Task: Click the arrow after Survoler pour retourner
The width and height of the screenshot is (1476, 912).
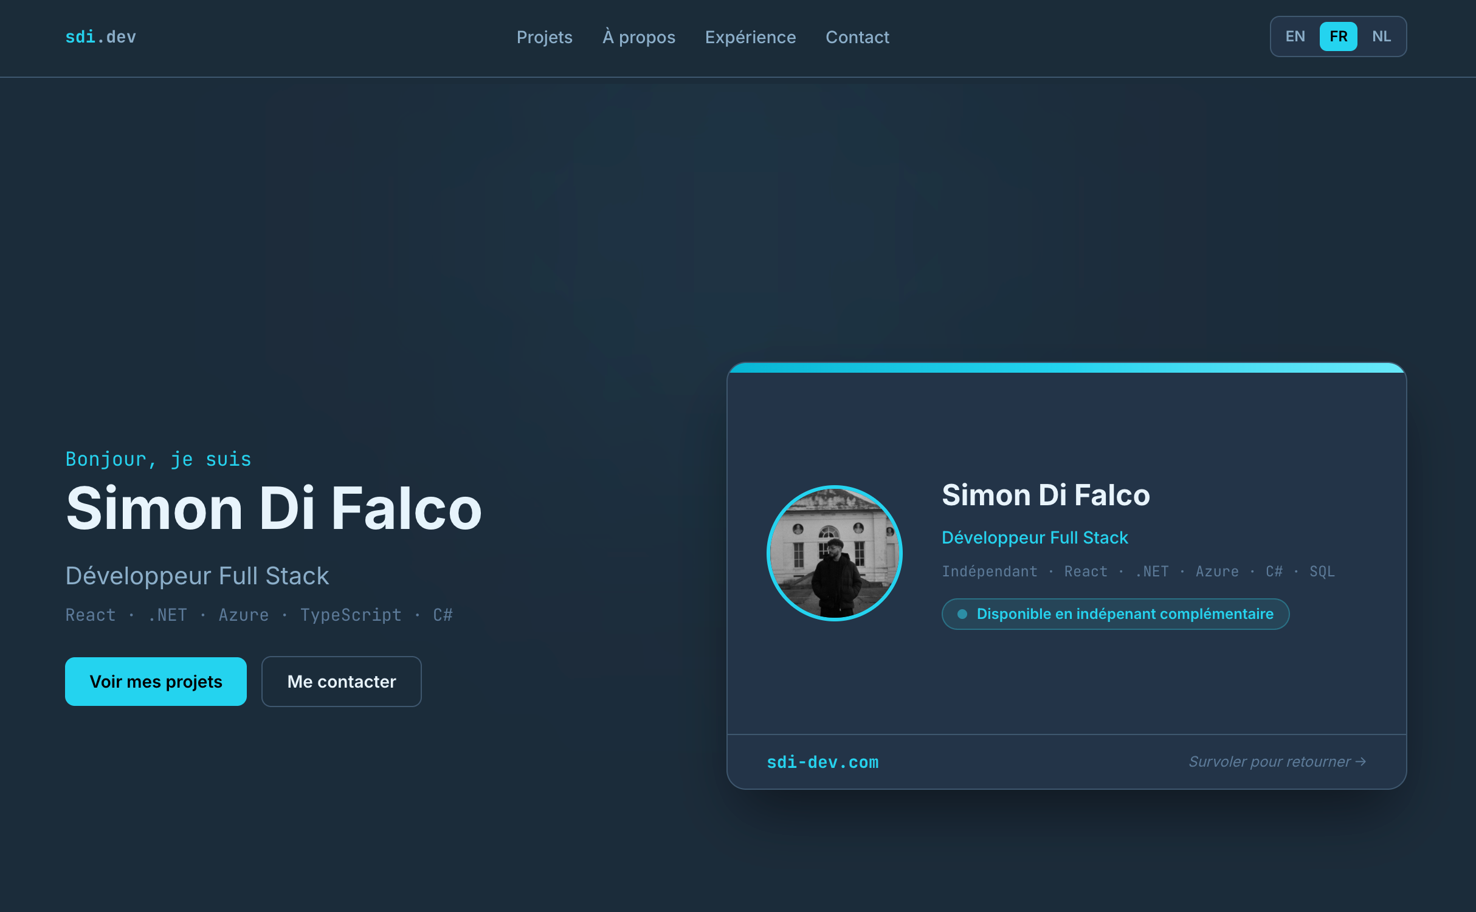Action: click(x=1361, y=761)
